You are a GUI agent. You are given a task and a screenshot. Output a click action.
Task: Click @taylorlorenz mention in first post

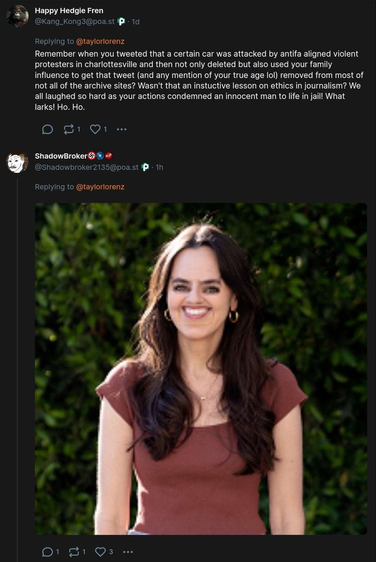coord(100,41)
